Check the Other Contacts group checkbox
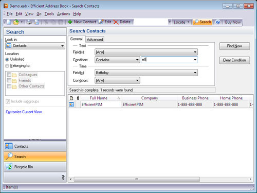The width and height of the screenshot is (257, 193). [x=9, y=86]
